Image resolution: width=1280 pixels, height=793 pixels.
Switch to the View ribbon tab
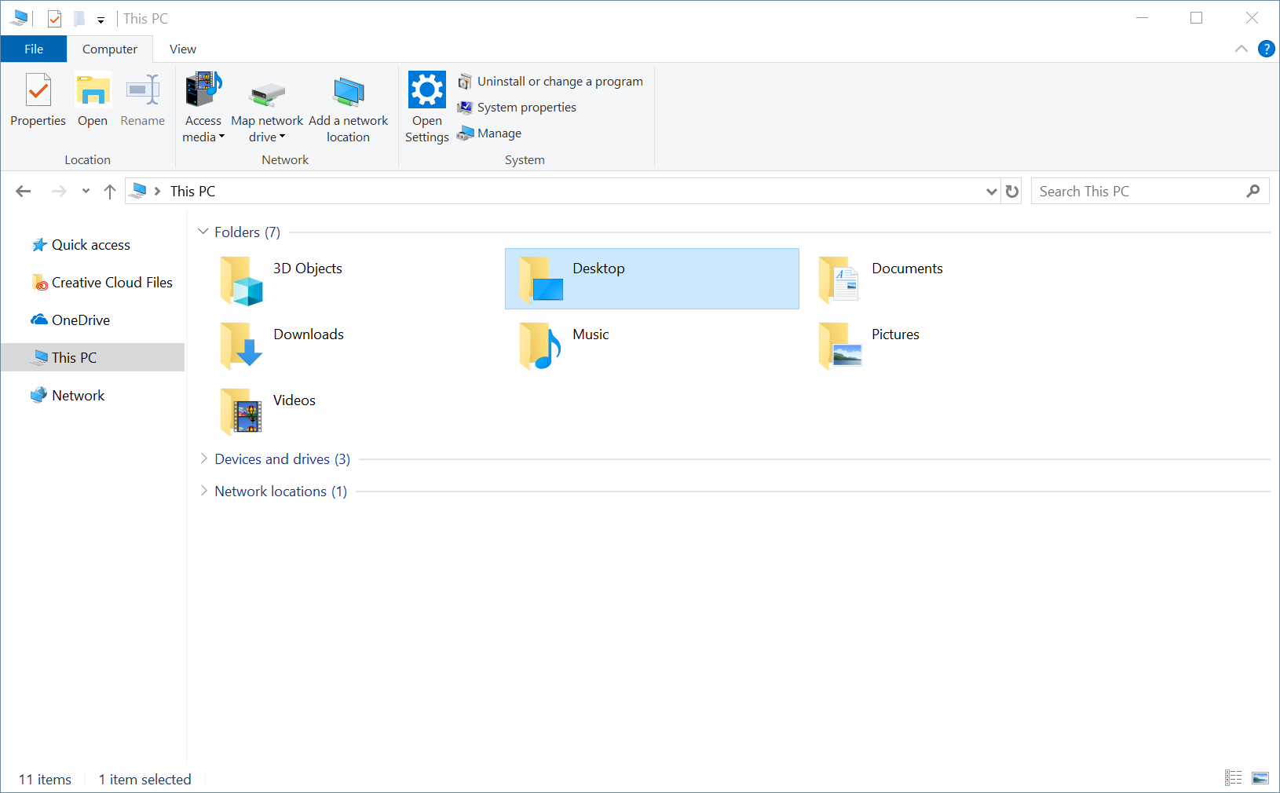tap(181, 49)
